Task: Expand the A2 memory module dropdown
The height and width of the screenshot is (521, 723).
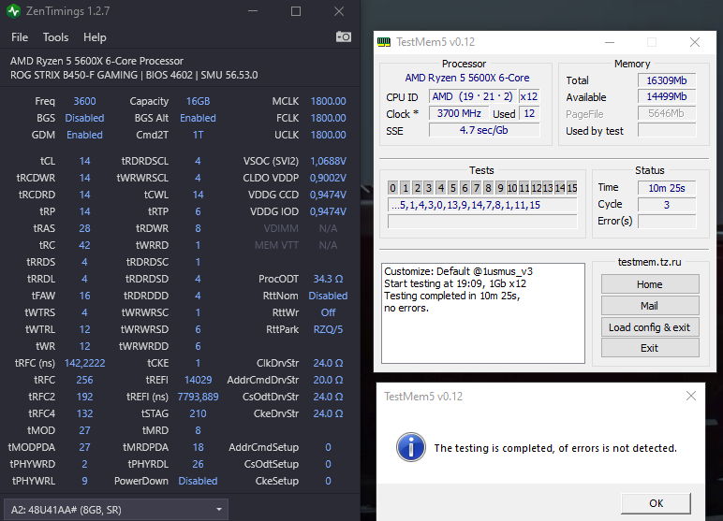Action: coord(219,510)
